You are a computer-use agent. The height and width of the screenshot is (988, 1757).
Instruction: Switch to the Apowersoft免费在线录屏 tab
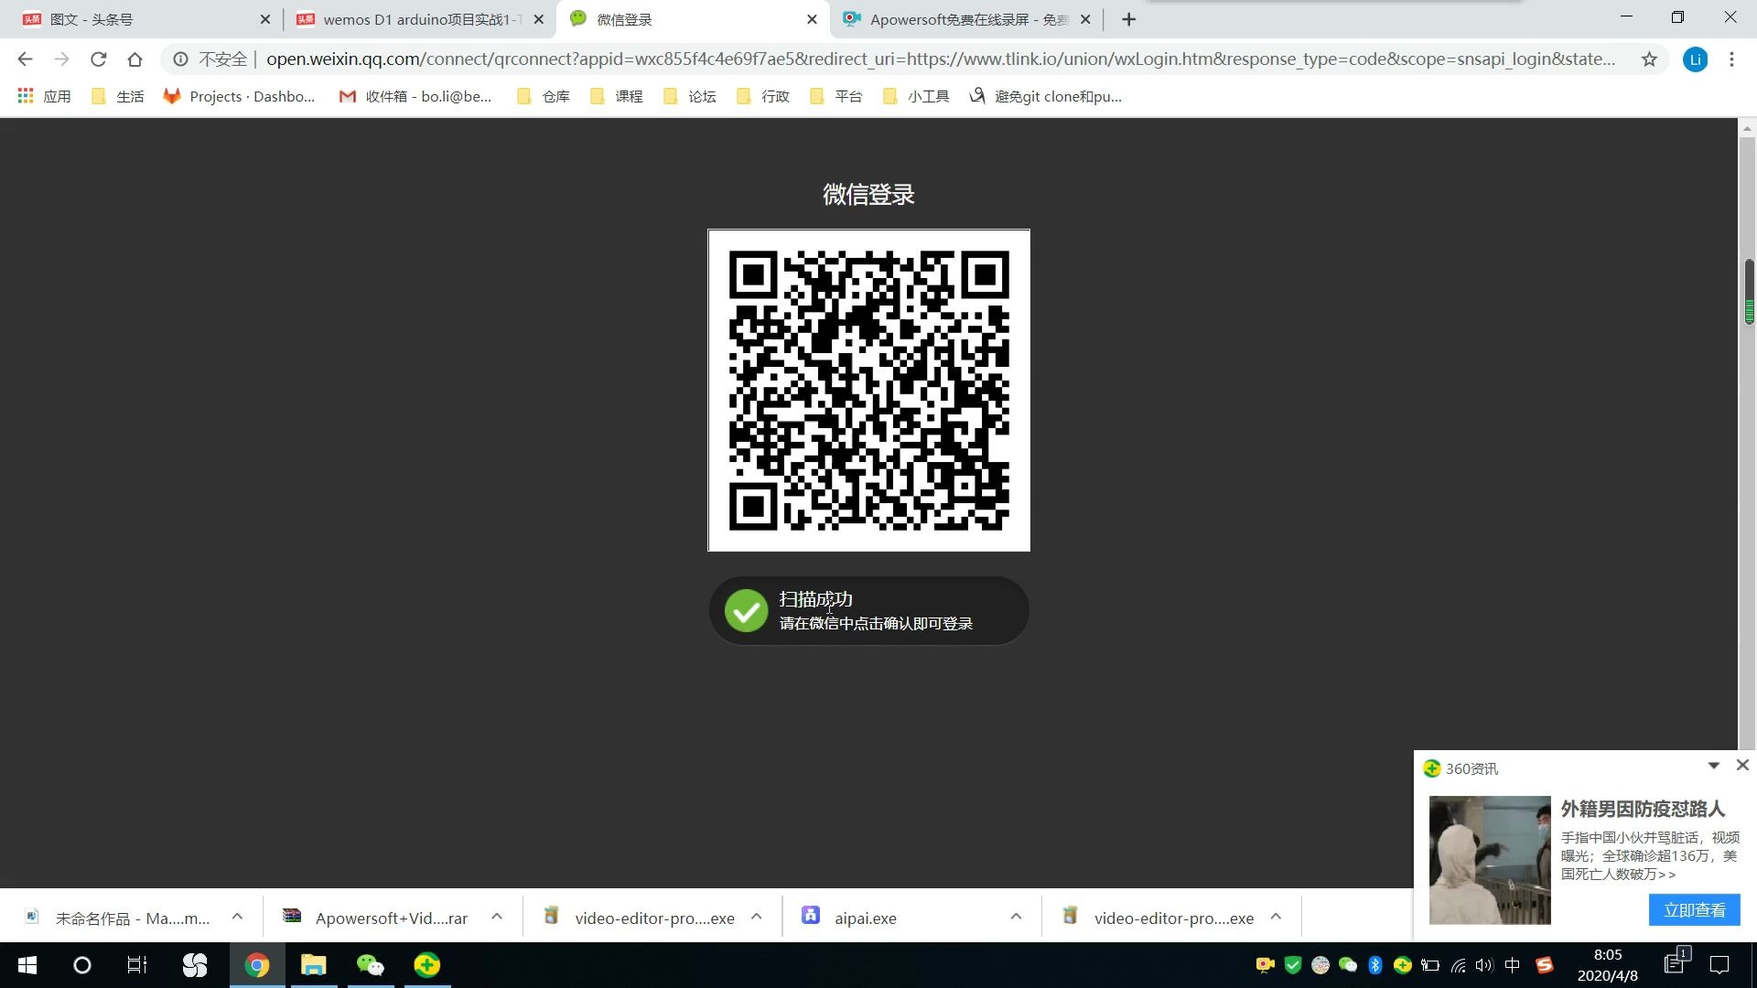tap(965, 19)
